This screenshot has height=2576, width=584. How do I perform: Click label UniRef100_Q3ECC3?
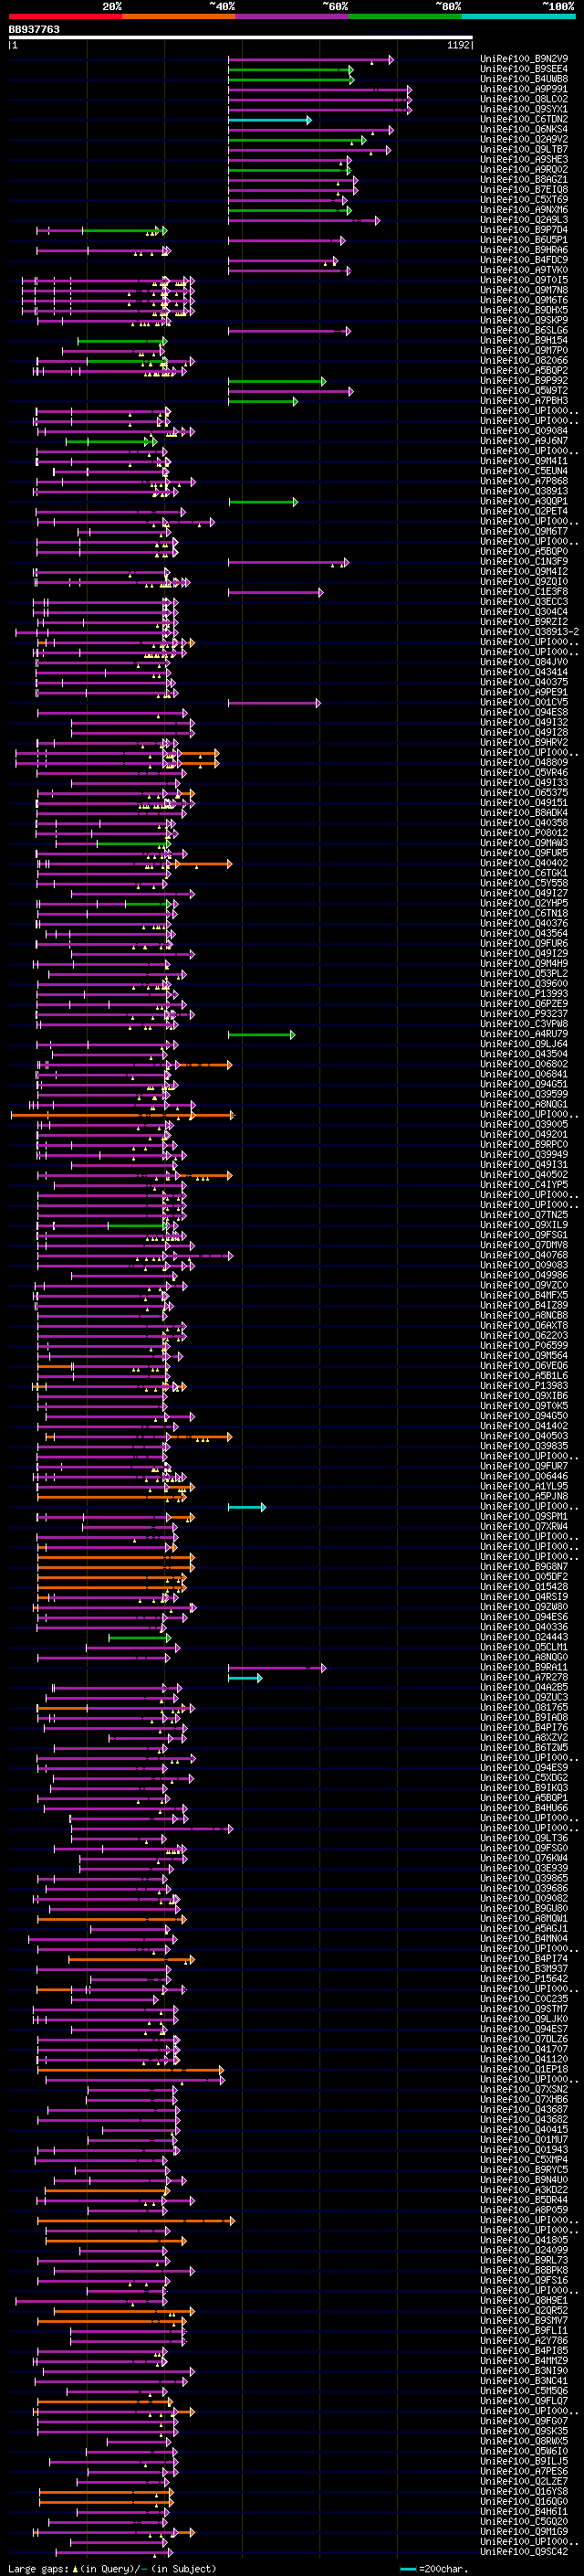pos(524,601)
